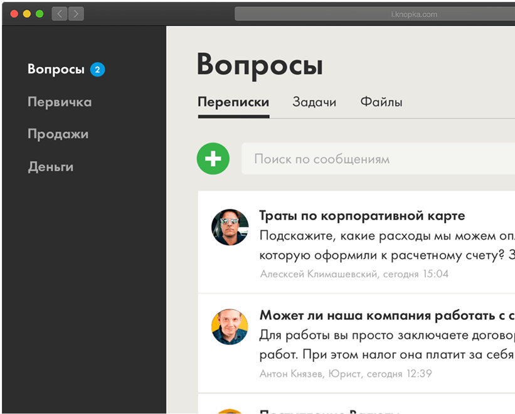Switch to the Задачи tab
This screenshot has width=515, height=414.
point(314,102)
